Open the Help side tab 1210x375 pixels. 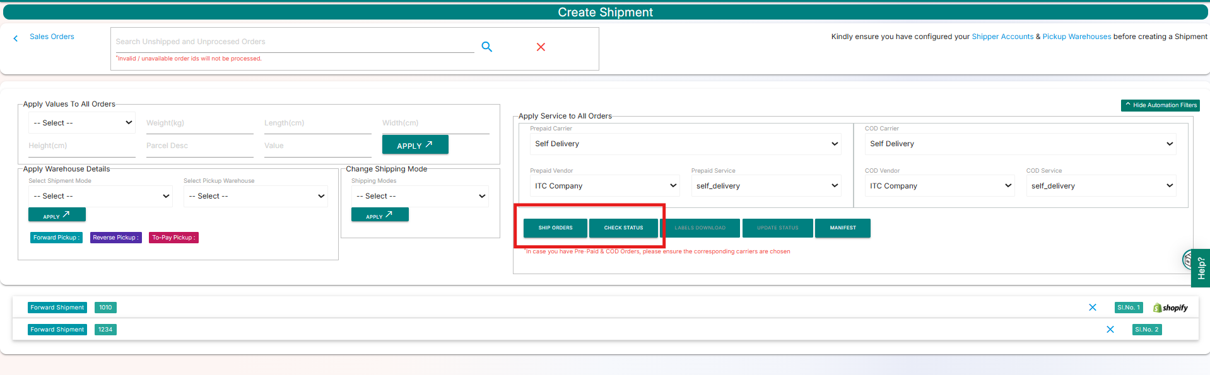click(1201, 268)
